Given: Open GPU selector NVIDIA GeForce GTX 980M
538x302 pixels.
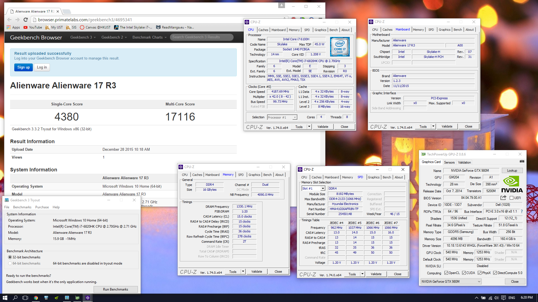Looking at the screenshot, I should tap(451, 282).
